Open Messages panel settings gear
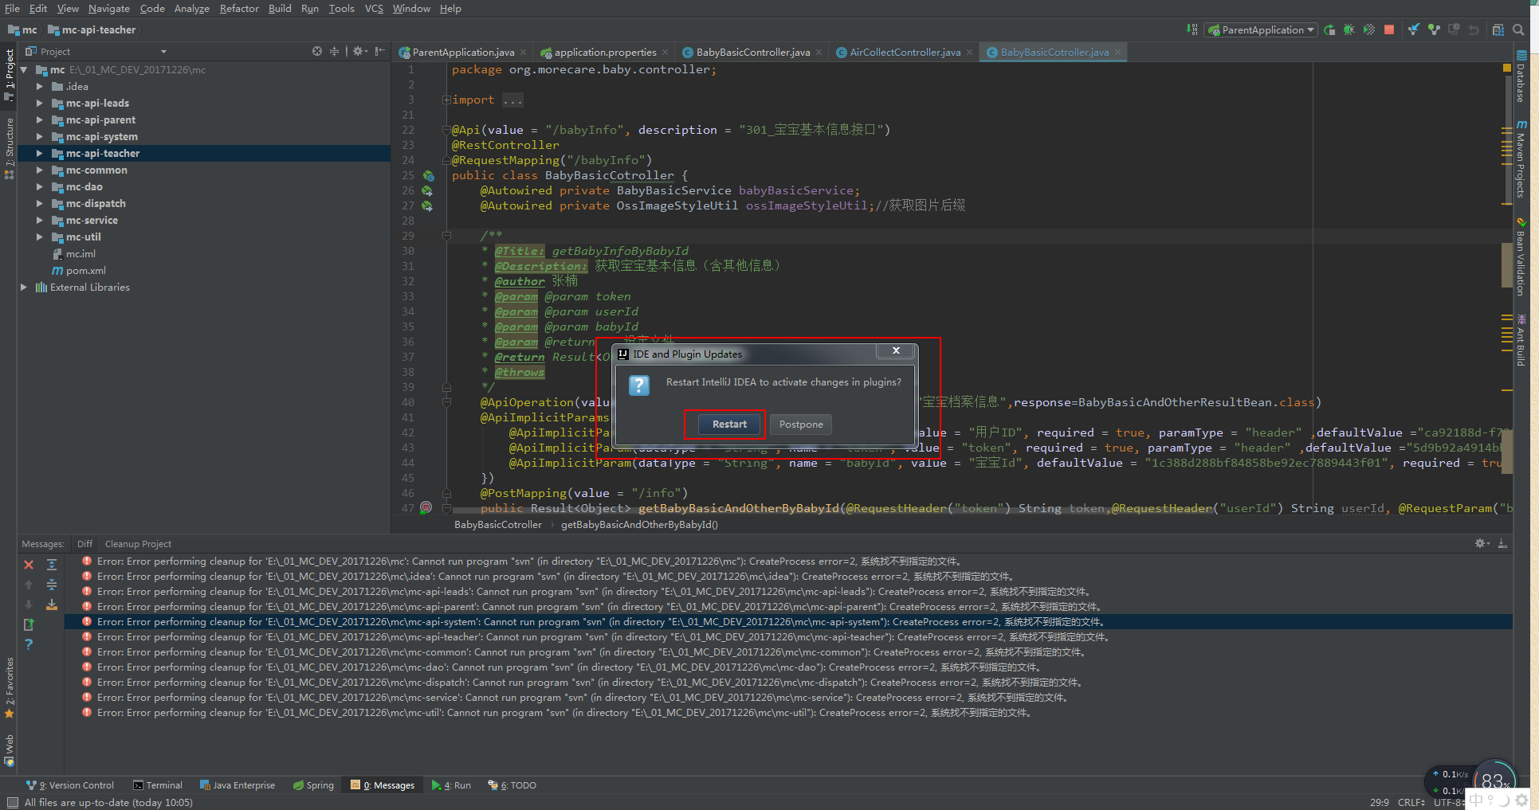This screenshot has height=810, width=1539. (1482, 543)
